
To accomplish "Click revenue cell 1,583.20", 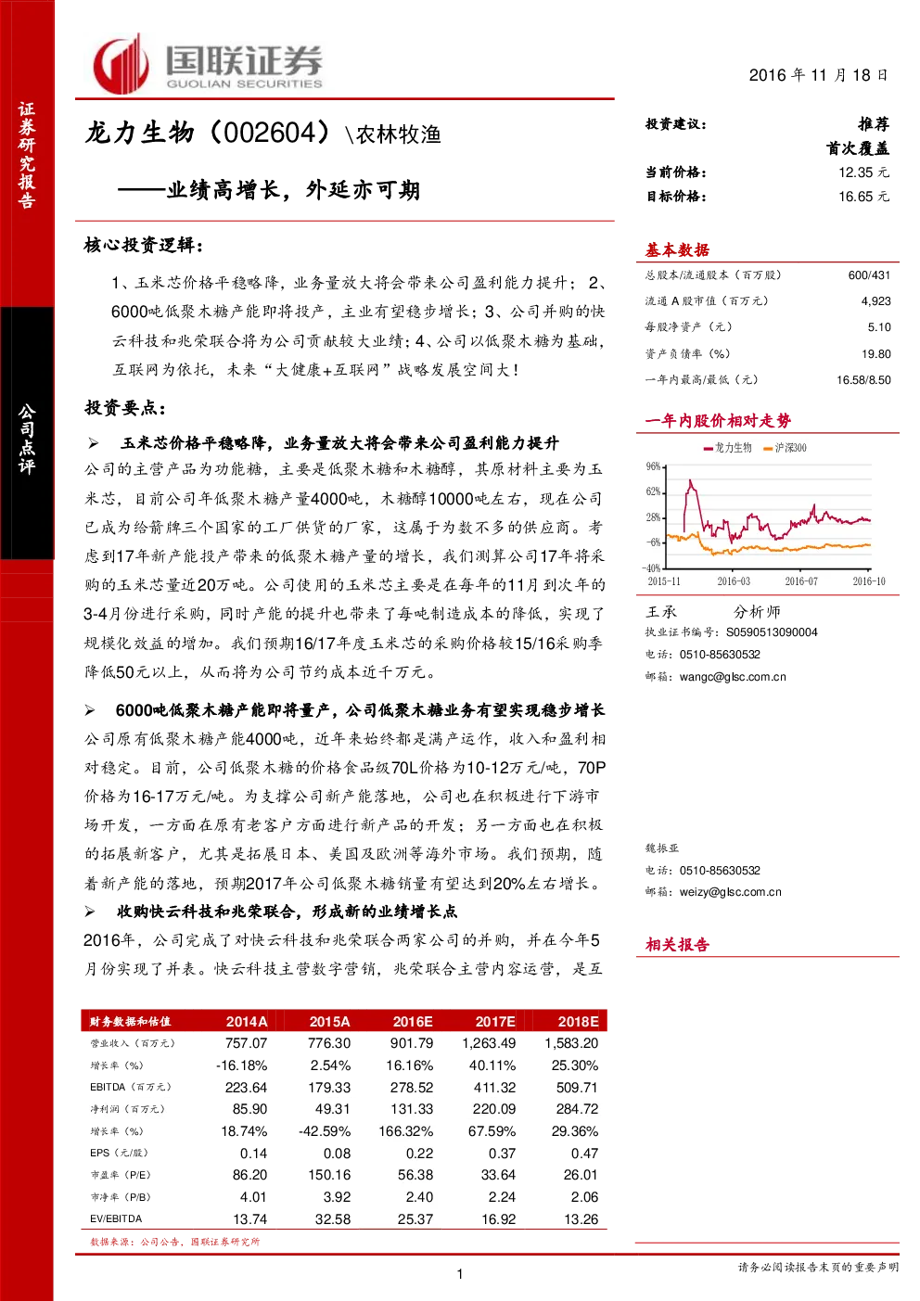I will pyautogui.click(x=571, y=1043).
